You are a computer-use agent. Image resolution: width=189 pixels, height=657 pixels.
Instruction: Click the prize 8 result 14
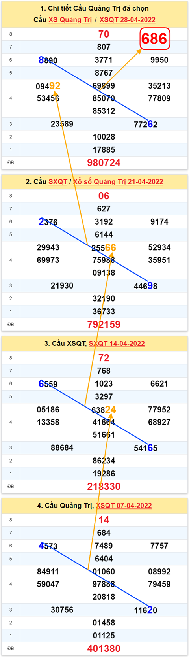(104, 520)
